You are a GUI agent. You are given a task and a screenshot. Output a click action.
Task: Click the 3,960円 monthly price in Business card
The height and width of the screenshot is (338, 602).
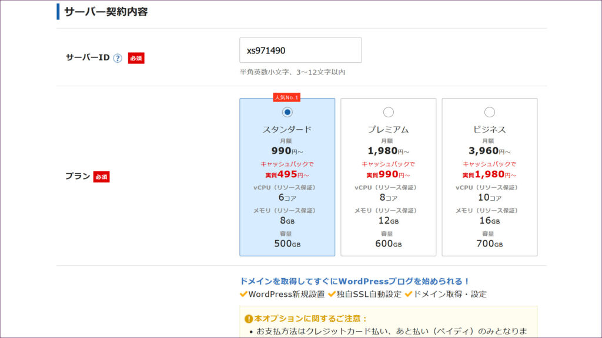pyautogui.click(x=490, y=151)
